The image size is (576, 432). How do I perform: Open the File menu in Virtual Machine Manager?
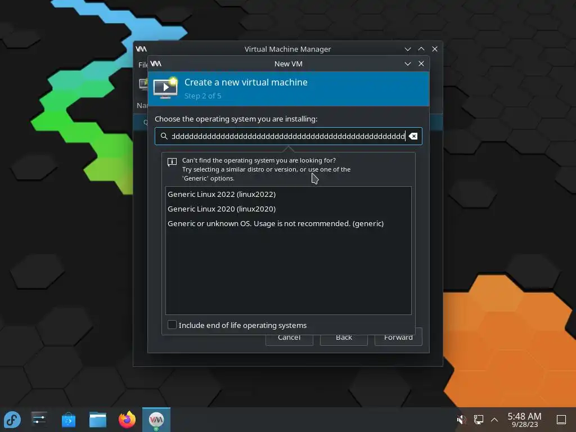[x=142, y=65]
